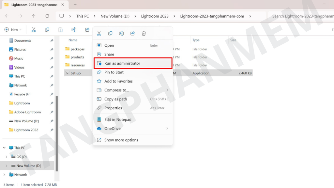Click the Copy icon in context menu
Image resolution: width=334 pixels, height=188 pixels.
(110, 33)
